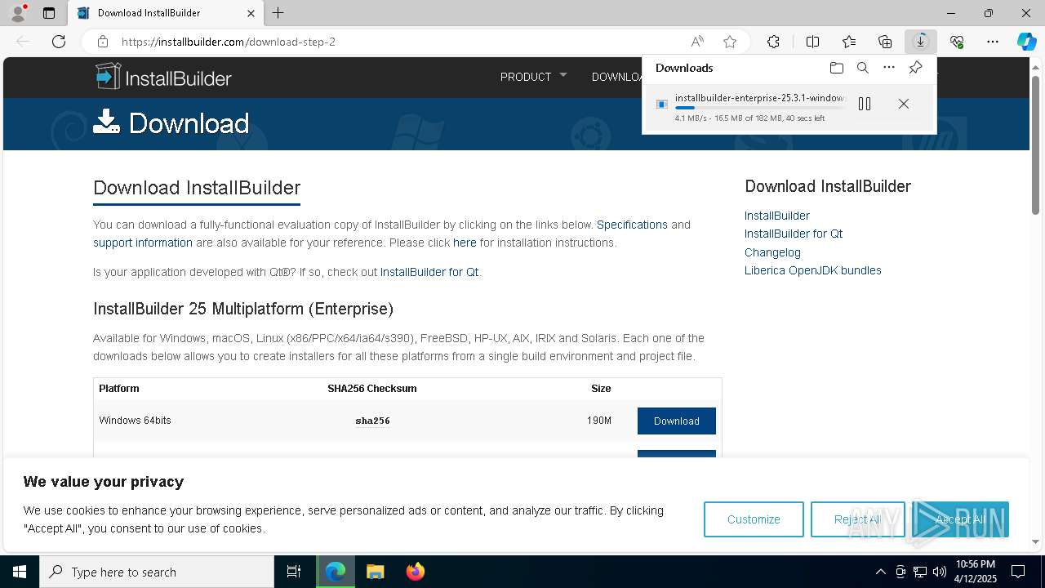
Task: Open the volume control icon
Action: pos(940,572)
